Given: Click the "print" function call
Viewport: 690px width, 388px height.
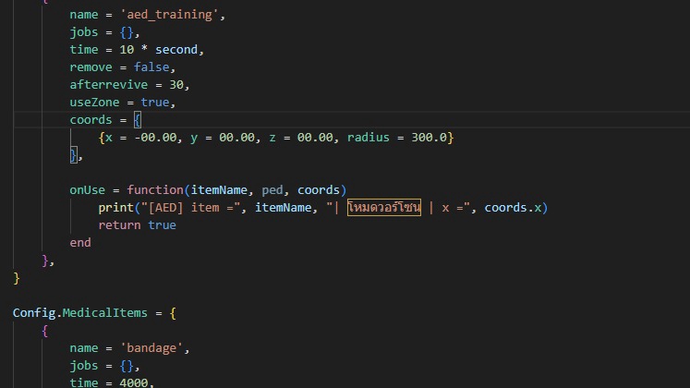Looking at the screenshot, I should click(115, 207).
